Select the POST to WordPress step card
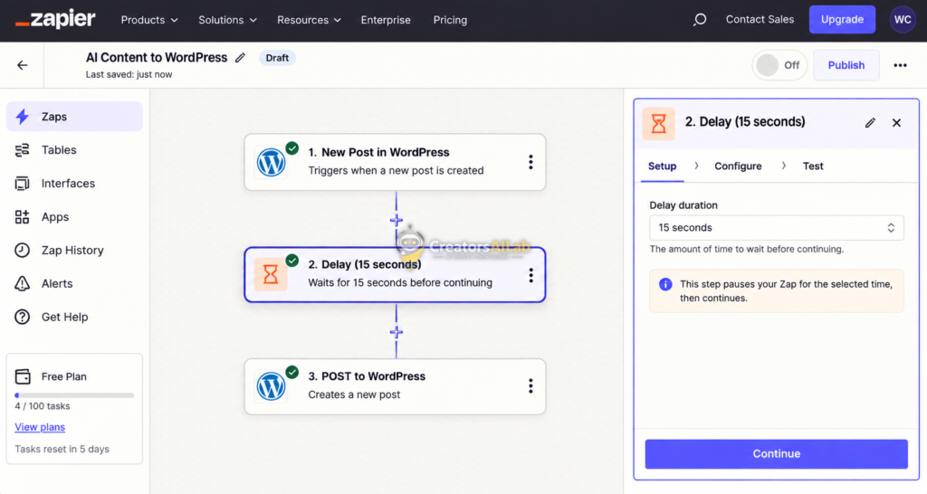927x494 pixels. coord(395,386)
